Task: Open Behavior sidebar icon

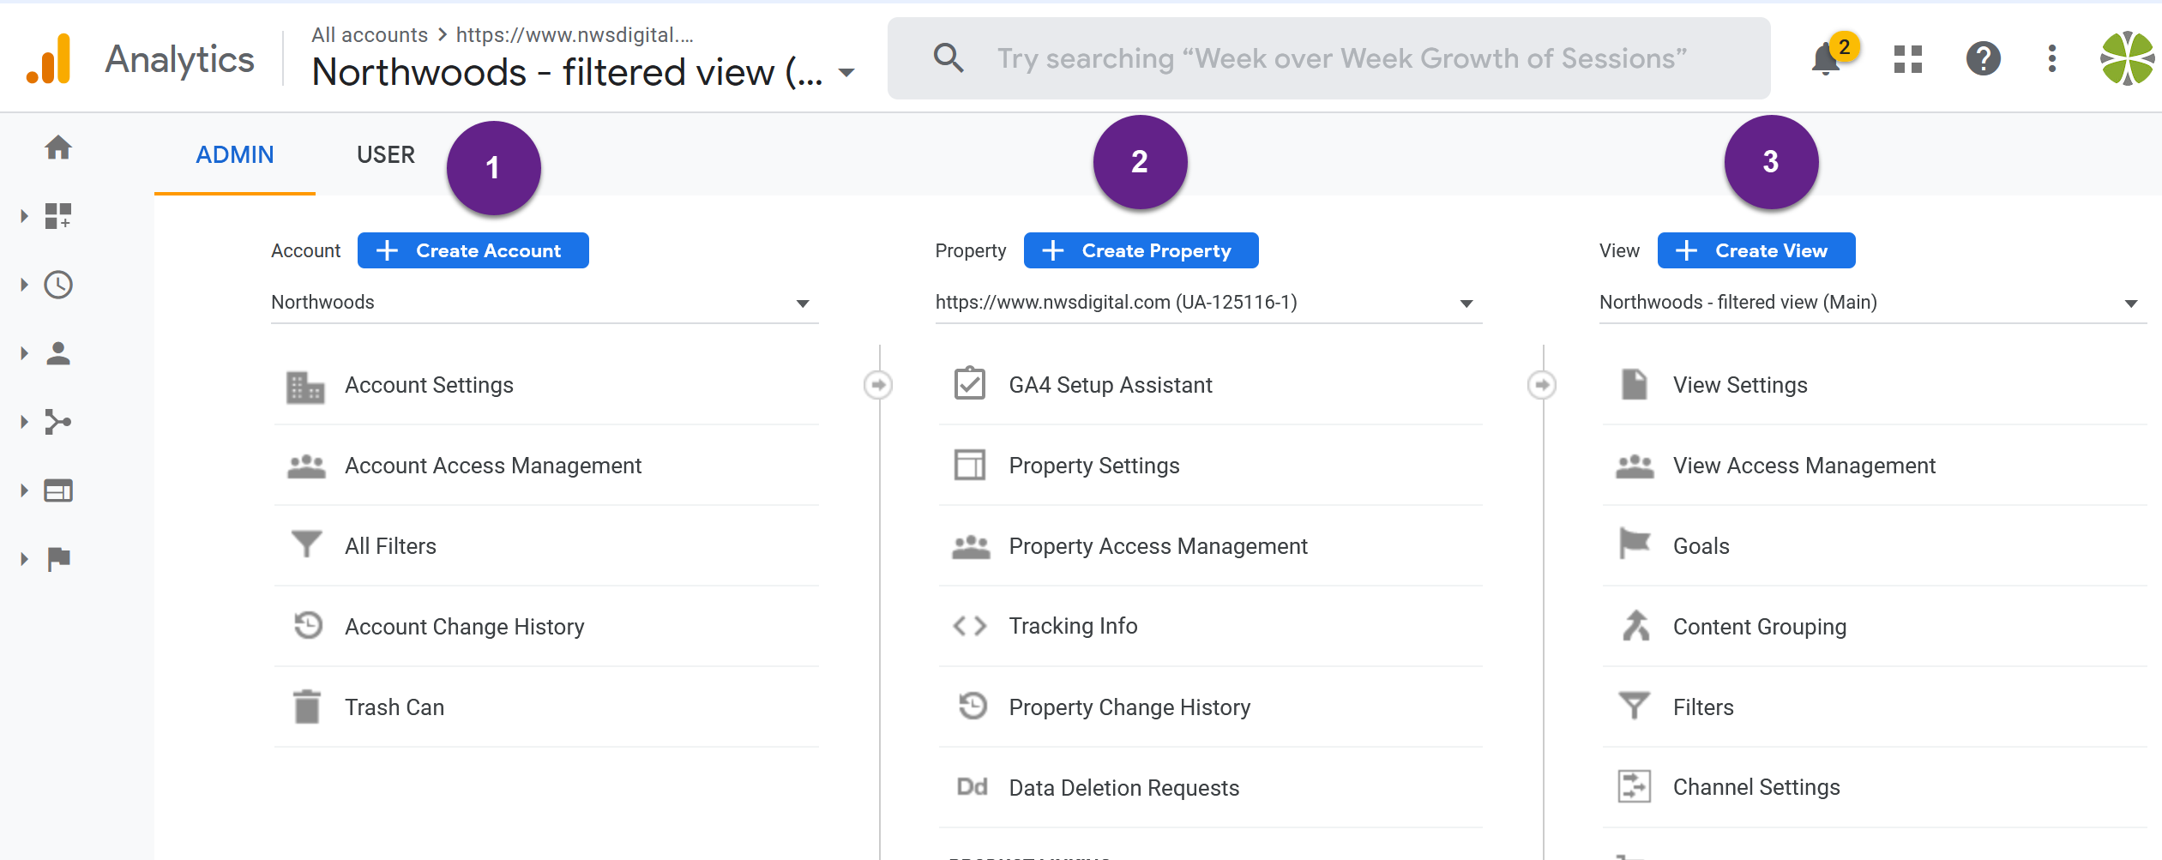Action: [x=58, y=490]
